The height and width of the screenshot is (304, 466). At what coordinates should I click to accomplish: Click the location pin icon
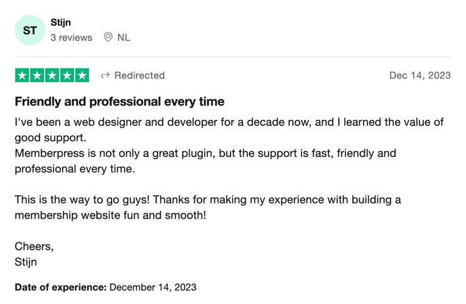click(x=108, y=37)
